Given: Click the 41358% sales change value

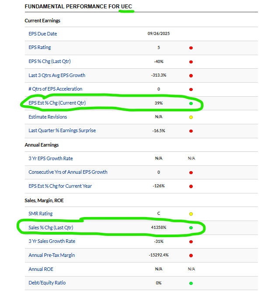Looking at the screenshot, I should click(x=159, y=228).
